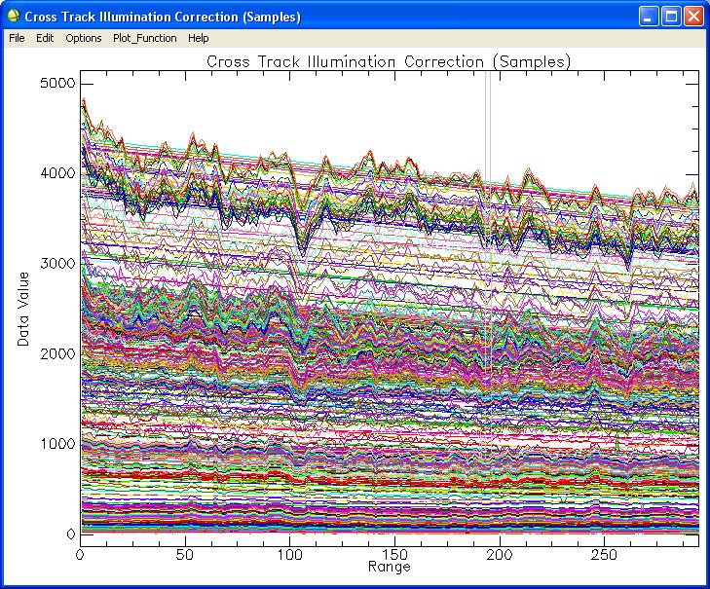Click the 1000 y-axis tick label
Viewport: 710px width, 589px height.
(x=57, y=444)
